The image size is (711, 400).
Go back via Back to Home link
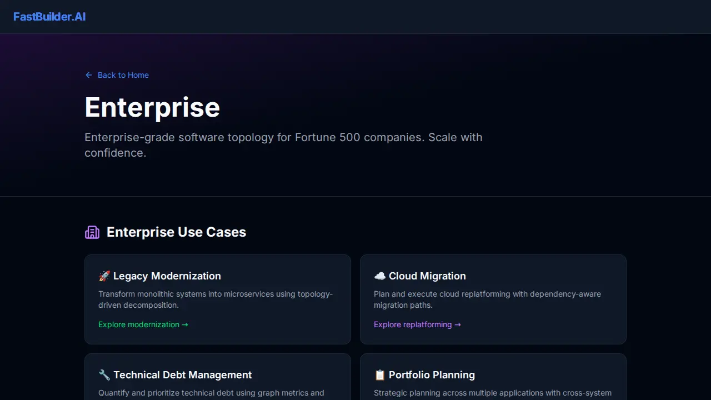pos(117,75)
